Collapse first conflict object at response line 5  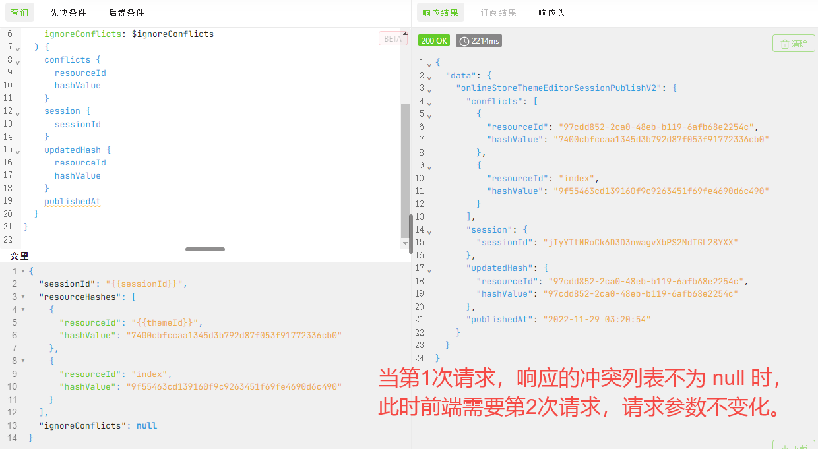pyautogui.click(x=429, y=116)
